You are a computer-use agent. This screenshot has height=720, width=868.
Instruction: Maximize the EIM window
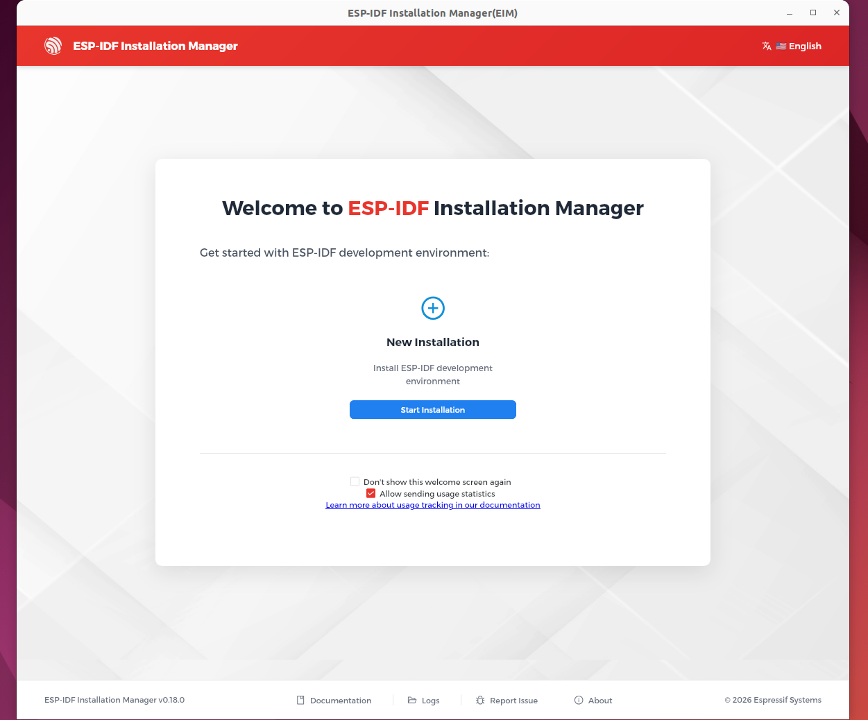coord(813,12)
